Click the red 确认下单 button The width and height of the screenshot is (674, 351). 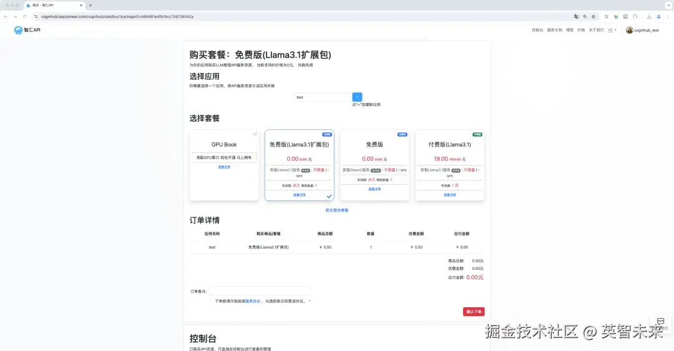click(x=474, y=312)
